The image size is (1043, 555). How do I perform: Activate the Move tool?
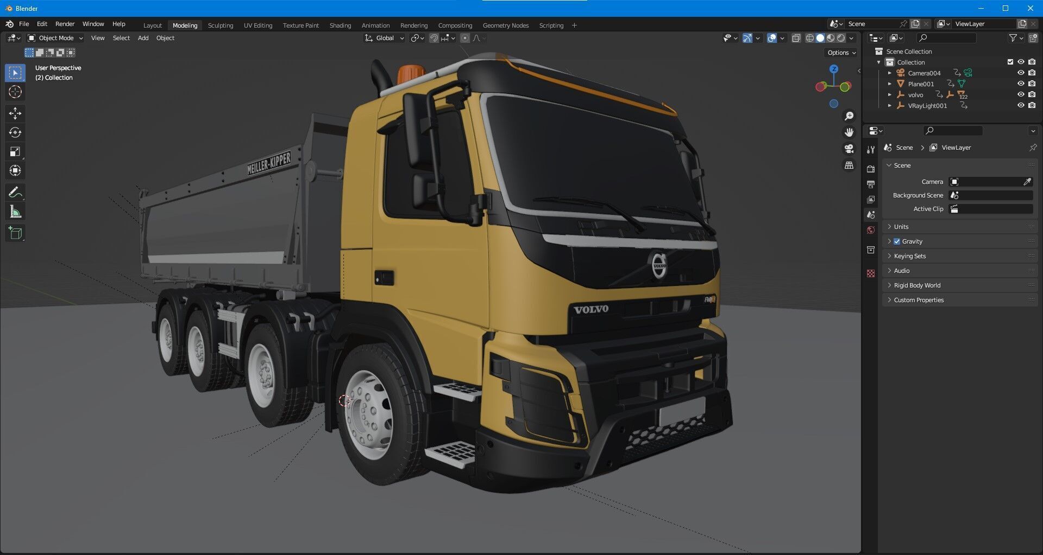tap(15, 113)
